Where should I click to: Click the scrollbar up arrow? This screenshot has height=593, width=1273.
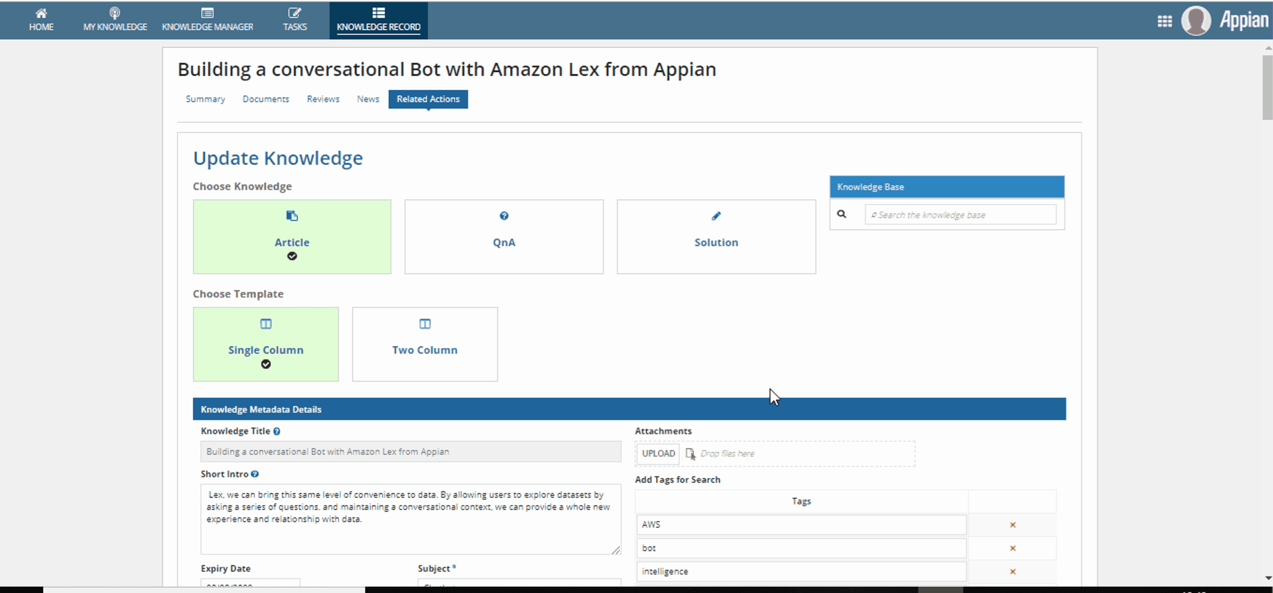[x=1268, y=48]
